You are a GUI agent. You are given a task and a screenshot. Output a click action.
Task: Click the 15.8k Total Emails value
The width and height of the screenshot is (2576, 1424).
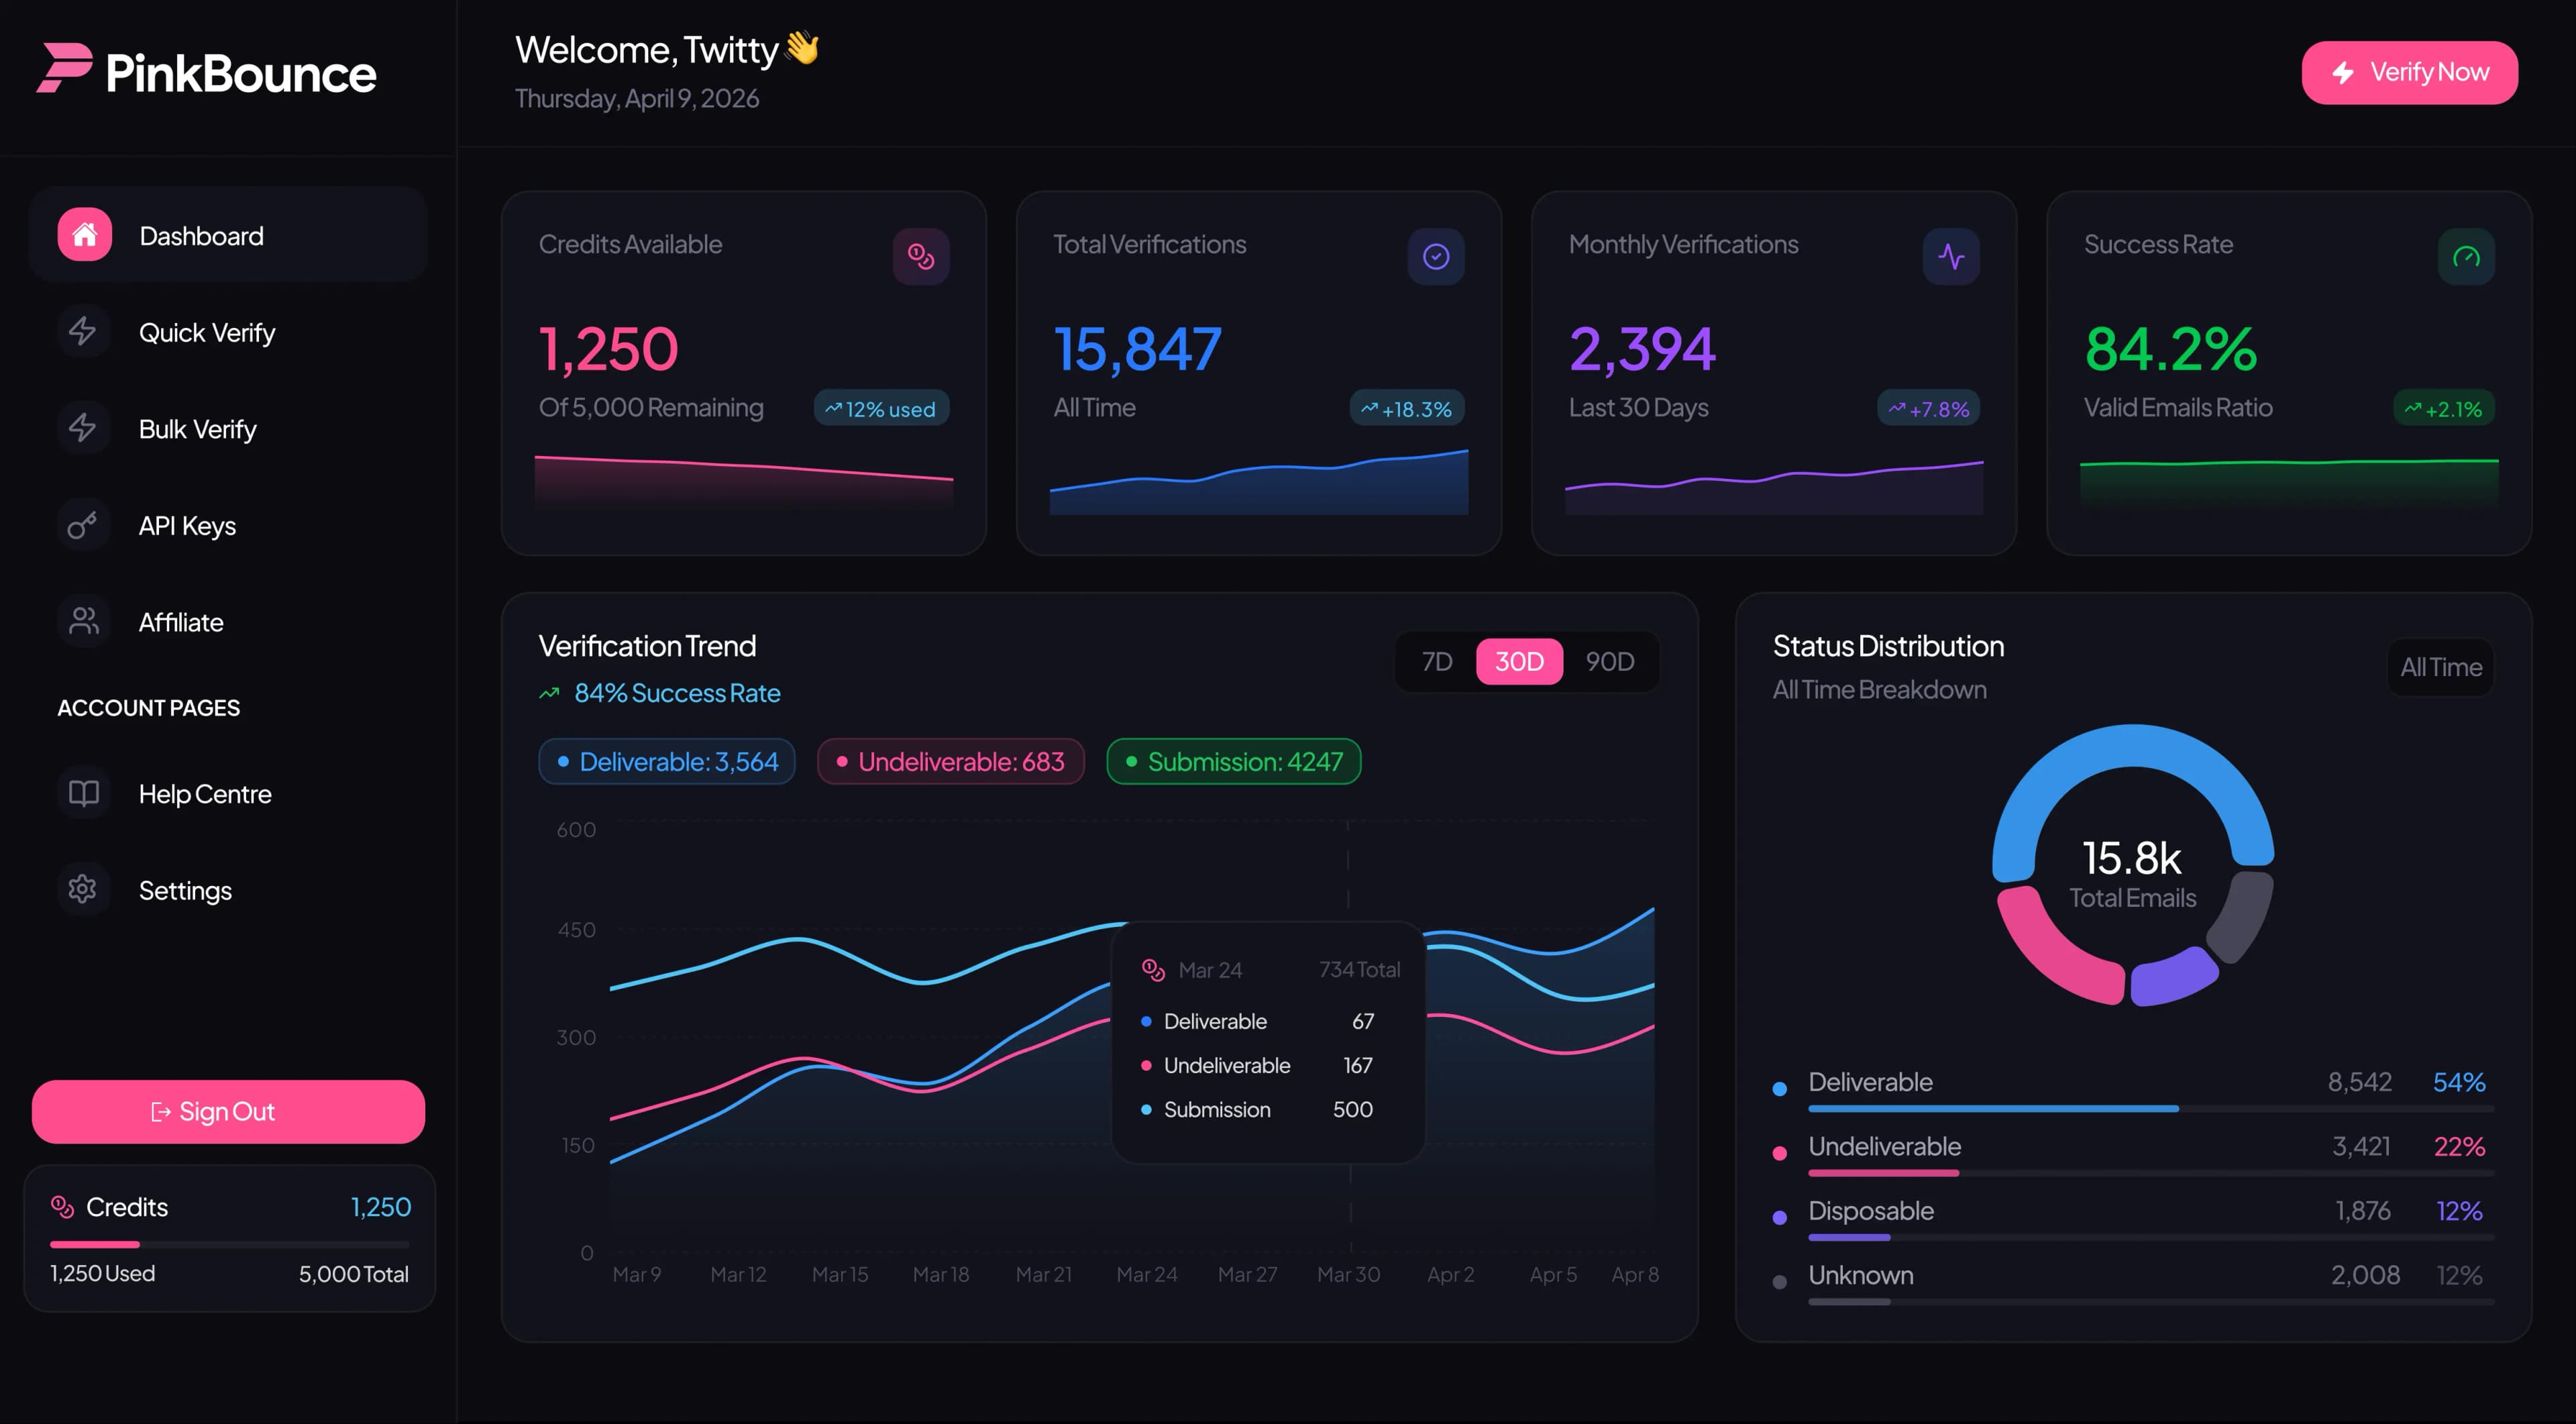tap(2132, 858)
